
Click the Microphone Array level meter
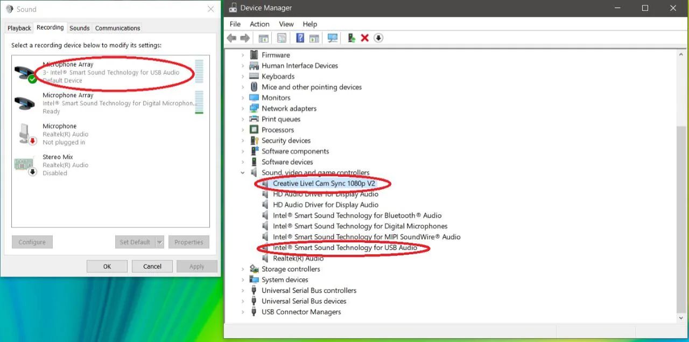pyautogui.click(x=199, y=72)
